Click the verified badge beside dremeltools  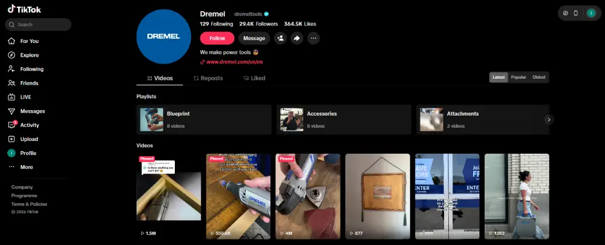[266, 14]
